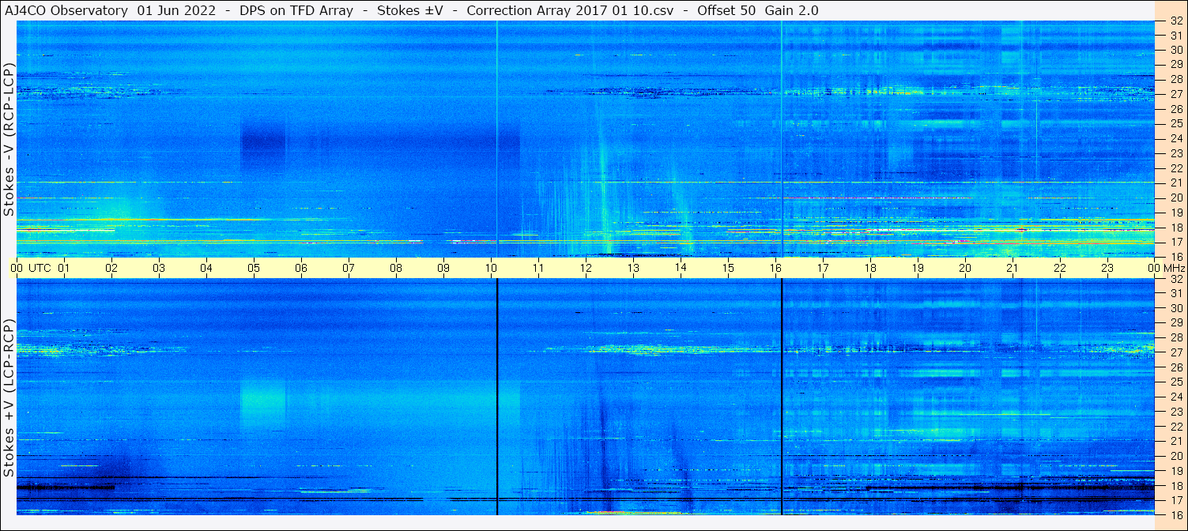Select hour 13 on the time axis

633,268
